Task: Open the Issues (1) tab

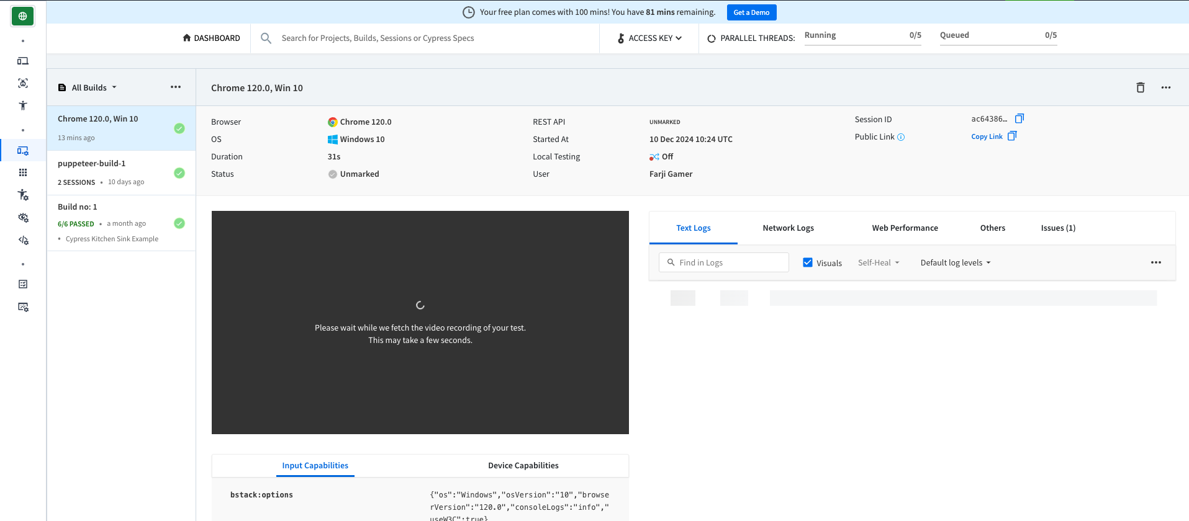Action: point(1058,228)
